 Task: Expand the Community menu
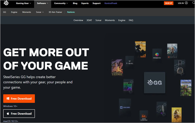click(x=61, y=3)
